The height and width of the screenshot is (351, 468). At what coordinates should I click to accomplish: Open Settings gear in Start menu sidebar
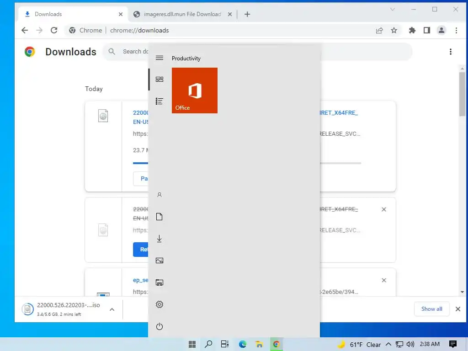coord(160,304)
